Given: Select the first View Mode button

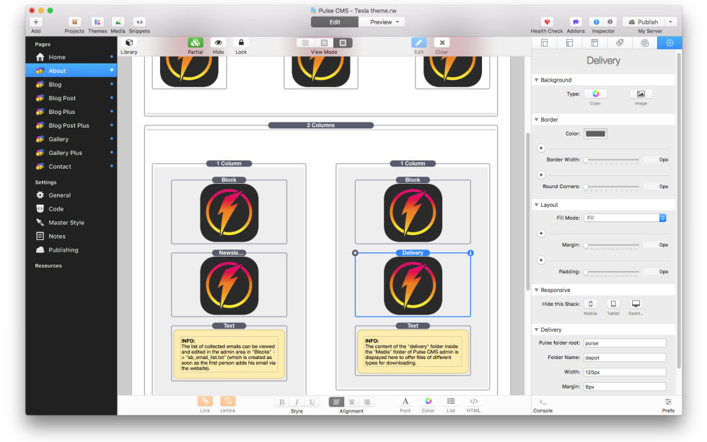Looking at the screenshot, I should 305,43.
